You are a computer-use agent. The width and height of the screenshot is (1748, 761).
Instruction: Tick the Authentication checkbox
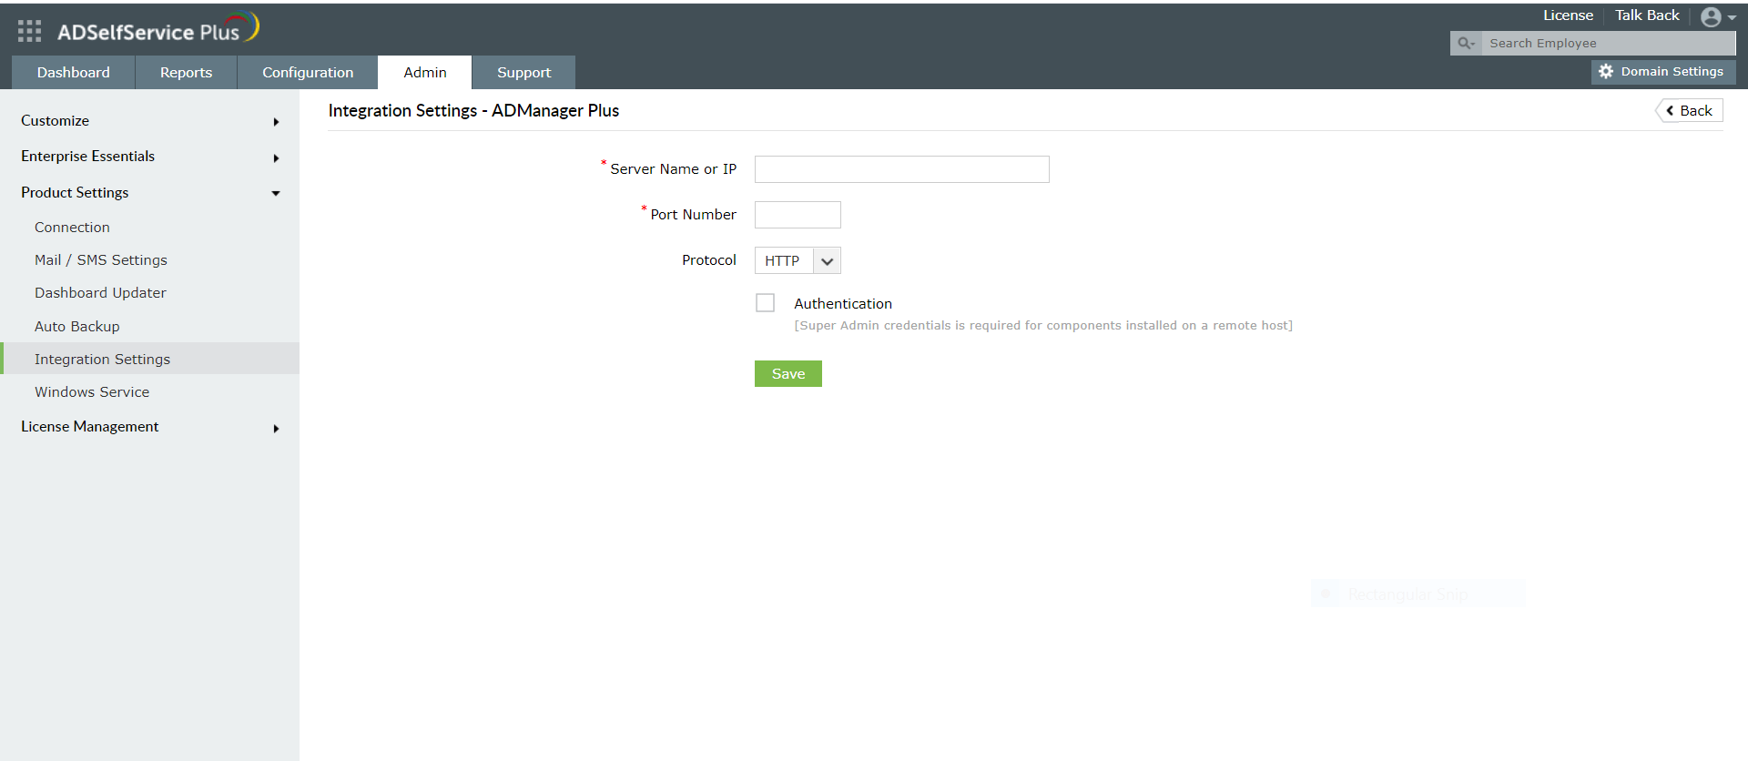(765, 303)
